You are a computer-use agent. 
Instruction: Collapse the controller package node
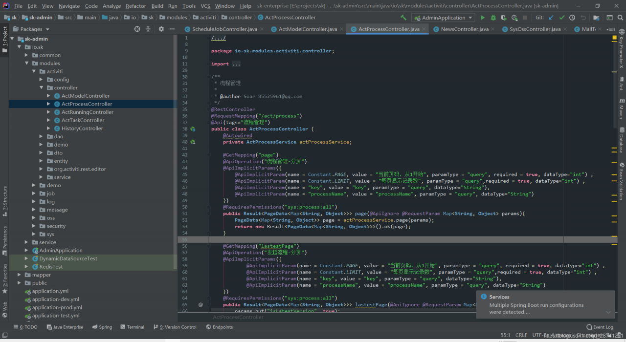tap(42, 88)
